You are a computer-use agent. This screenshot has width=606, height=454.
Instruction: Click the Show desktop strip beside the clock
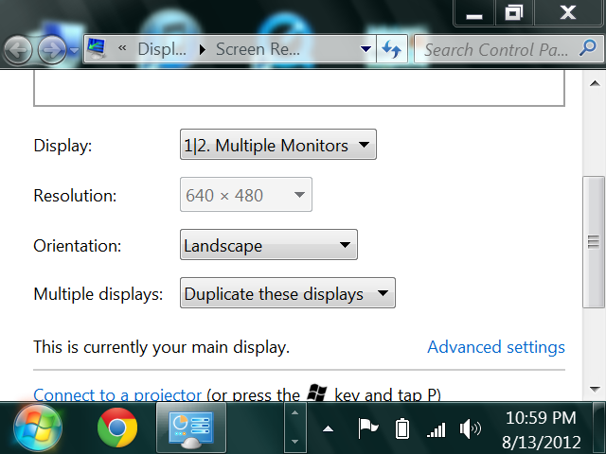(599, 428)
